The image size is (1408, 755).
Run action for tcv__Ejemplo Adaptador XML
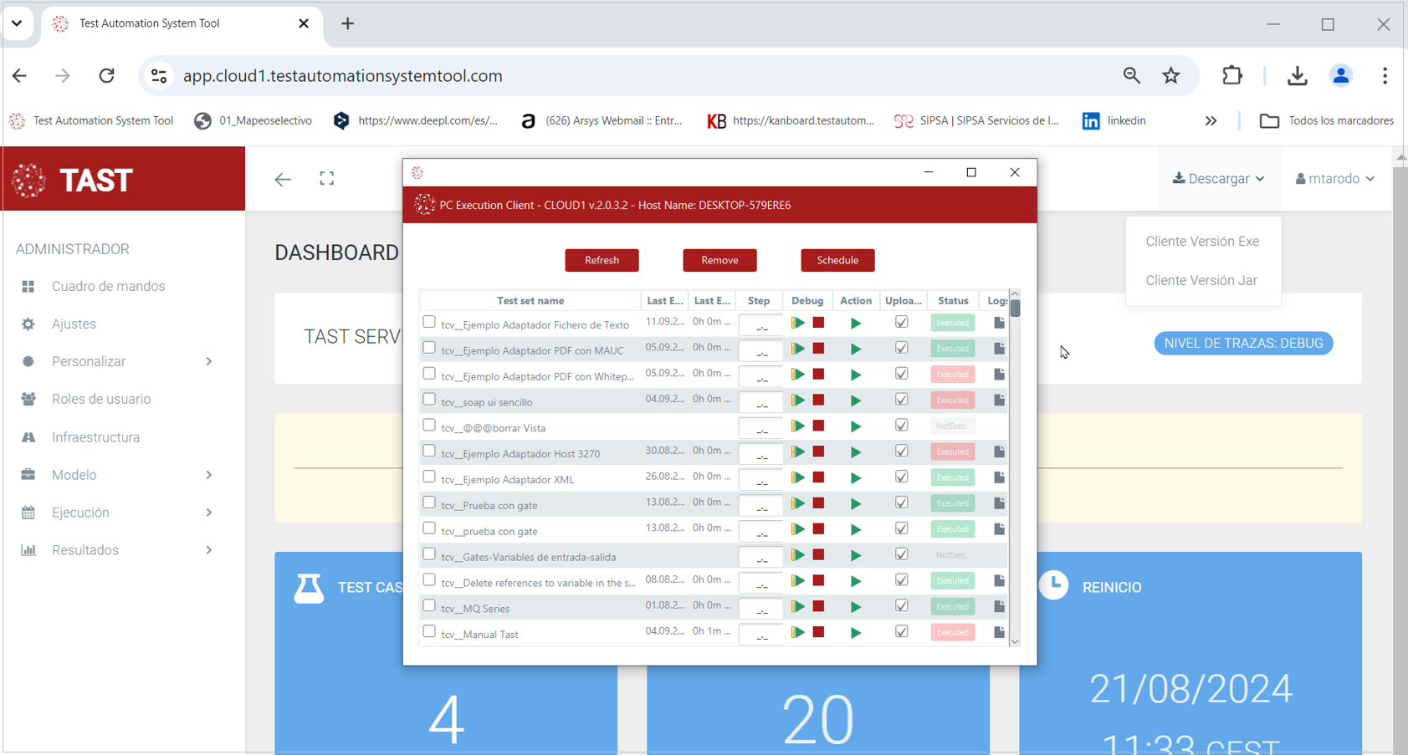(855, 478)
